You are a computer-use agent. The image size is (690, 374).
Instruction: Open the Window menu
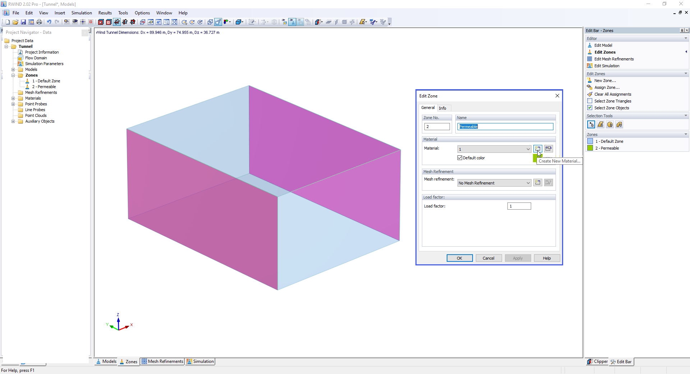pos(164,13)
